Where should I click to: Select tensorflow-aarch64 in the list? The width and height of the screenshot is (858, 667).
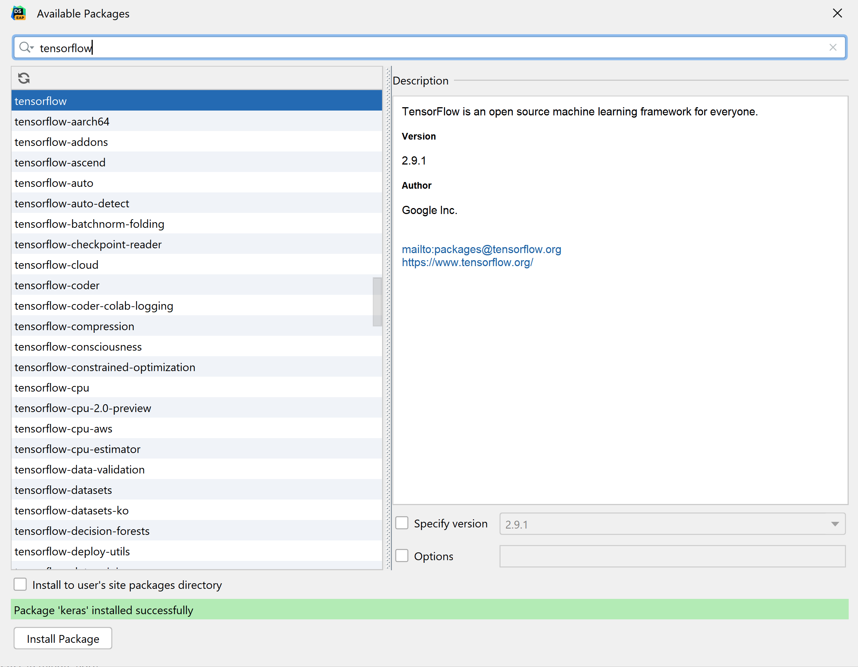tap(196, 121)
